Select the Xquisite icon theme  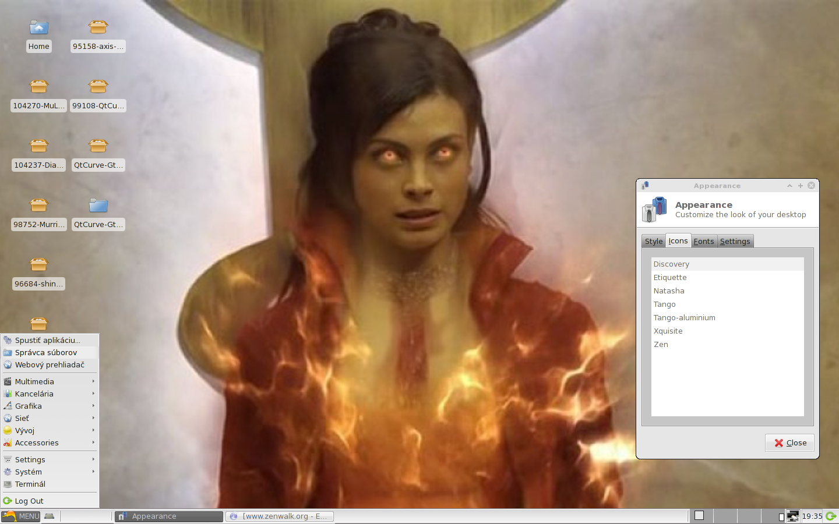728,331
